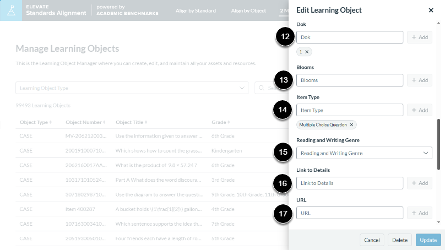Screen dimensions: 445x250
Task: Click the Add button beside Link to Details
Action: [420, 183]
